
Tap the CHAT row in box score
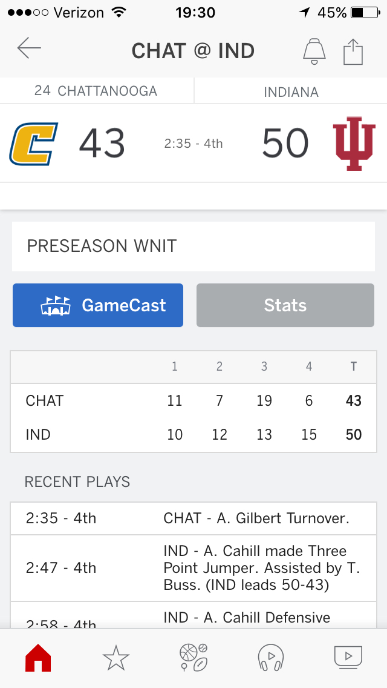pos(193,401)
